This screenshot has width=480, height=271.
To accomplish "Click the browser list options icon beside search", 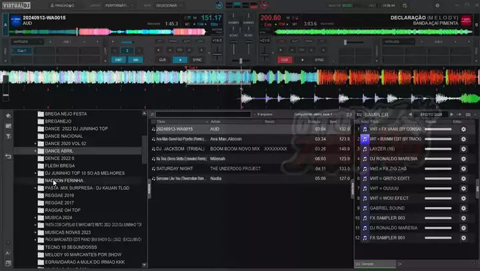I will (x=349, y=115).
